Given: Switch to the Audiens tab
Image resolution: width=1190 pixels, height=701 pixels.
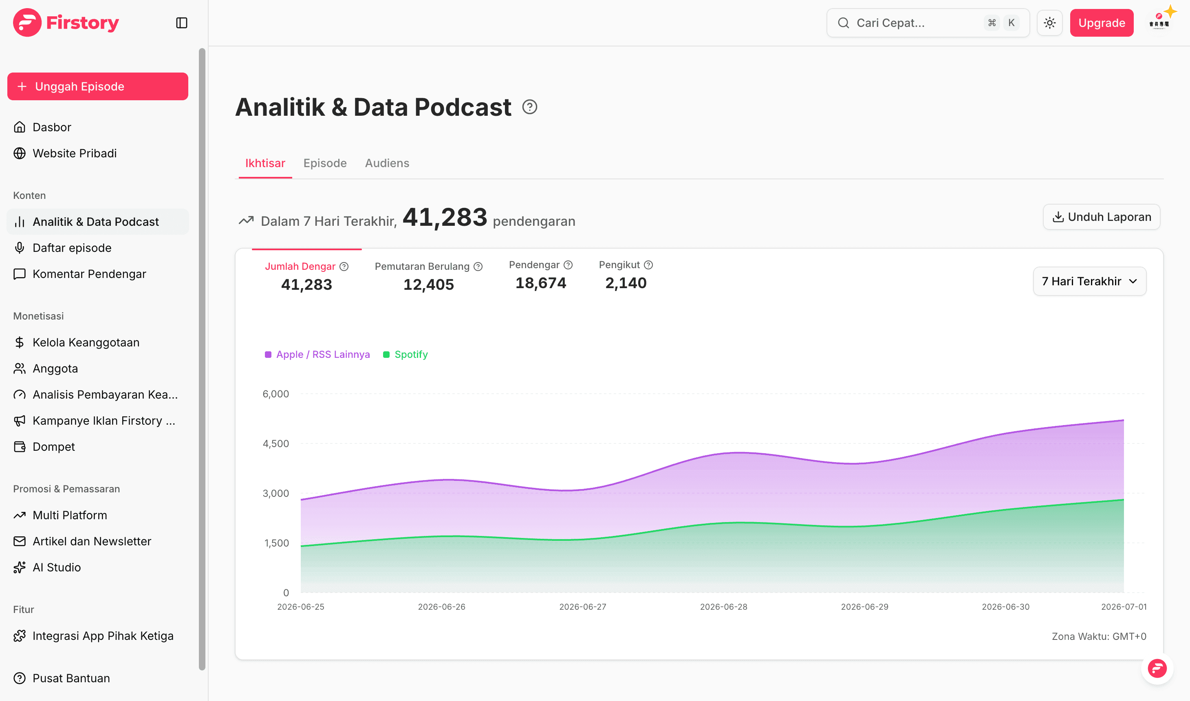Looking at the screenshot, I should (387, 163).
